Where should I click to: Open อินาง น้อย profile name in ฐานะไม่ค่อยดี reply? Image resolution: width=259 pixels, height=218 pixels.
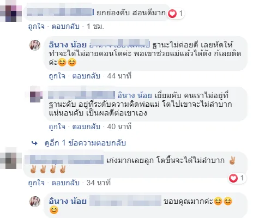[x=68, y=45]
